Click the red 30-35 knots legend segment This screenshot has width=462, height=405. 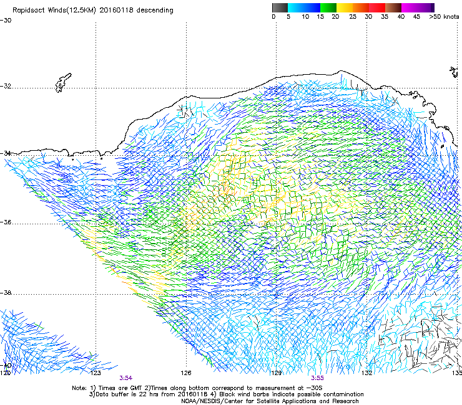tap(377, 7)
